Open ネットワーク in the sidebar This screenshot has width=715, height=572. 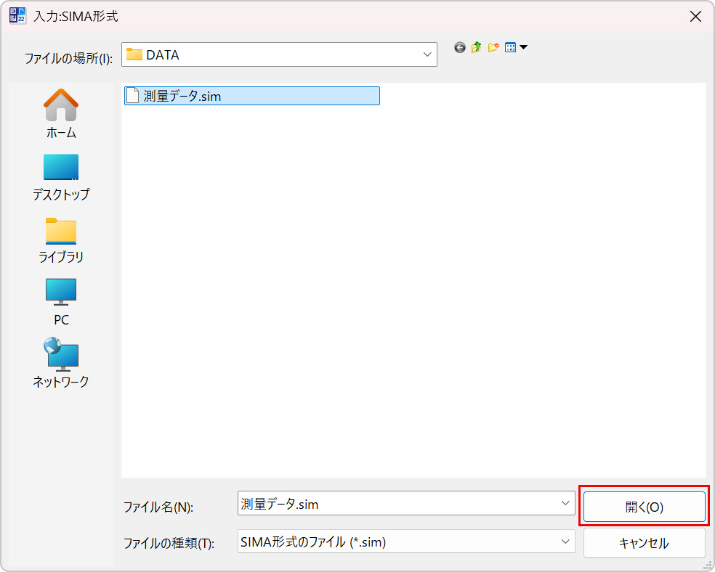[61, 363]
